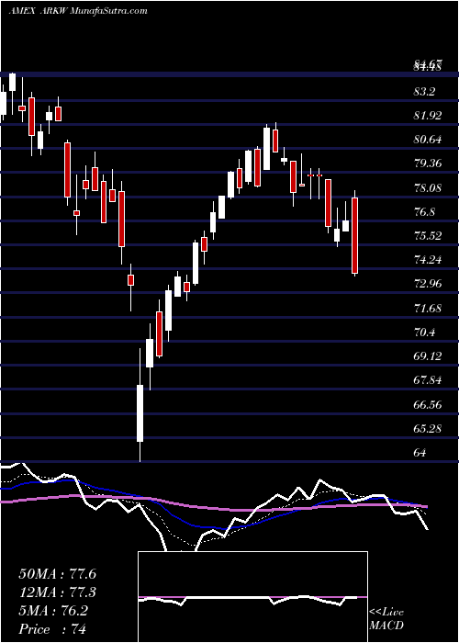
Task: Click the <<Live MACD label
Action: (386, 619)
